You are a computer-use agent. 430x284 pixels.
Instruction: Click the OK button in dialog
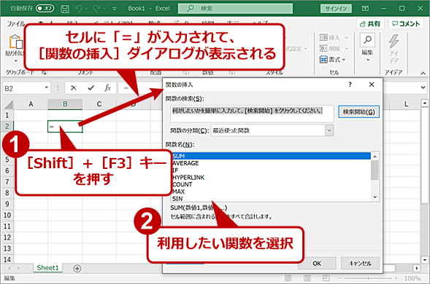[x=317, y=264]
